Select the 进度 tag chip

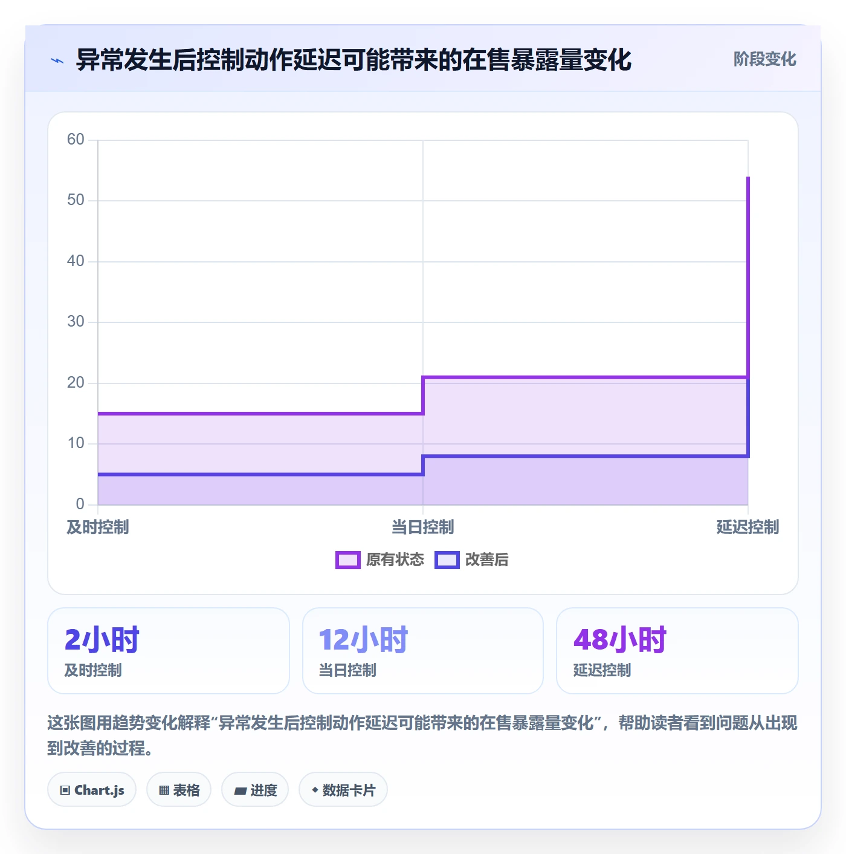point(255,790)
